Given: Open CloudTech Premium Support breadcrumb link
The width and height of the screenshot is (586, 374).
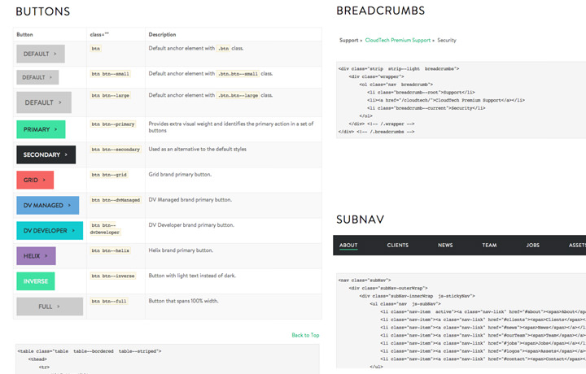Looking at the screenshot, I should click(x=398, y=40).
